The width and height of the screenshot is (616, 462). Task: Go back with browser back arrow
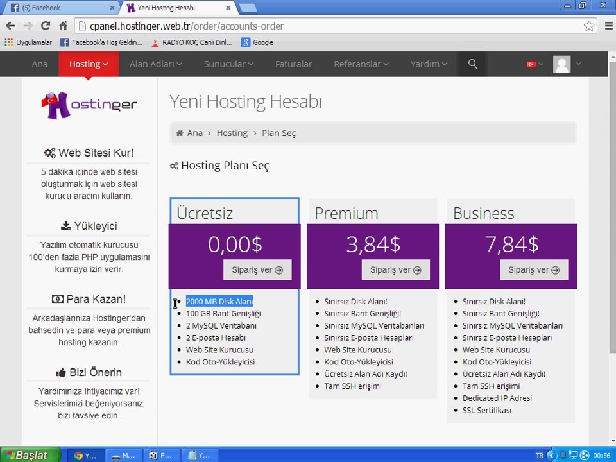point(10,26)
